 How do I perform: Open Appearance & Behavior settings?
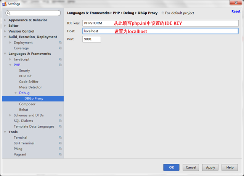coord(28,20)
